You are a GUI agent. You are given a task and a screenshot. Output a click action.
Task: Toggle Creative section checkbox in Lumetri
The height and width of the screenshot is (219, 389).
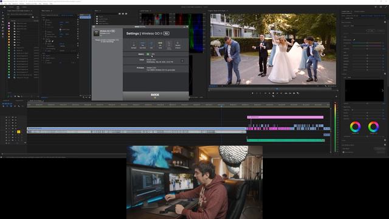(x=385, y=74)
